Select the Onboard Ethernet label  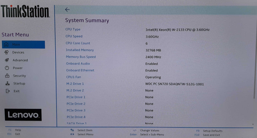coord(80,70)
